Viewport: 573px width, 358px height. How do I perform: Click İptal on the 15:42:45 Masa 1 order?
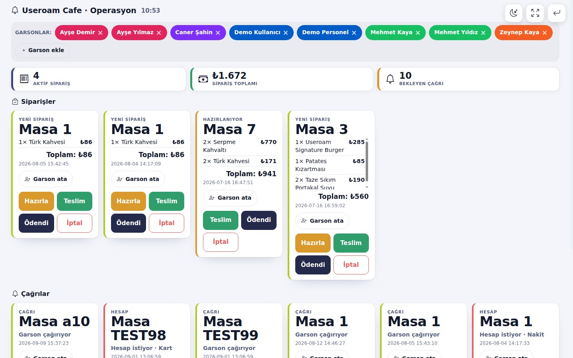pyautogui.click(x=74, y=223)
